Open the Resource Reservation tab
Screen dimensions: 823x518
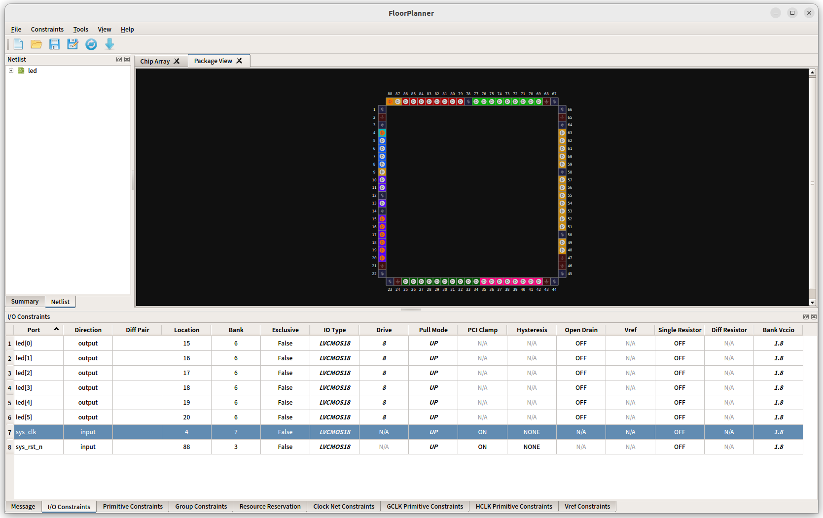pyautogui.click(x=270, y=506)
